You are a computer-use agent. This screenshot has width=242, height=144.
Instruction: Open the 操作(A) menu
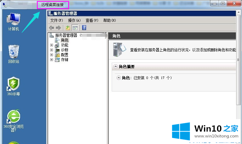(74, 20)
